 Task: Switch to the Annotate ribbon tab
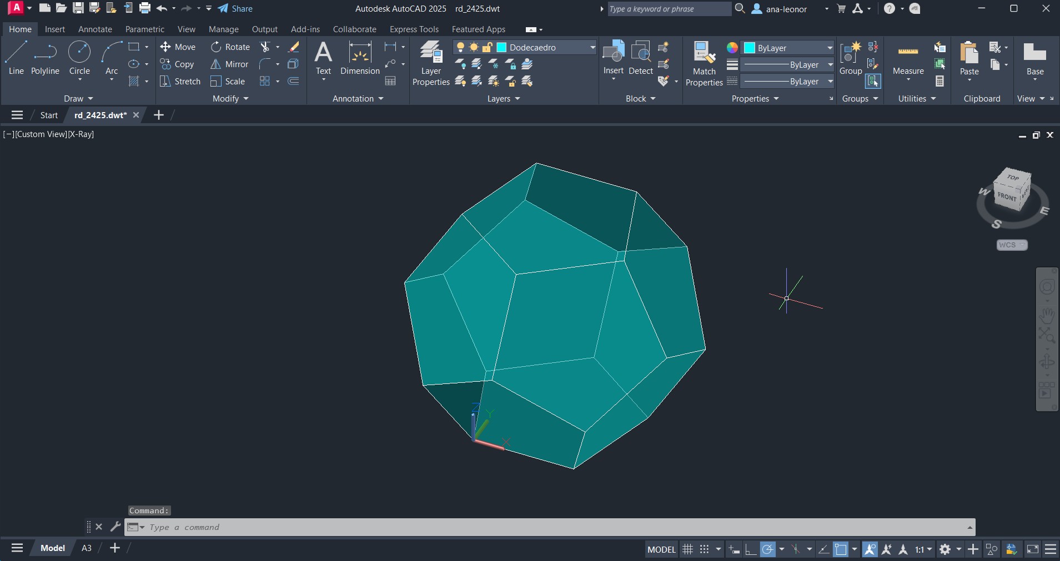pos(95,29)
